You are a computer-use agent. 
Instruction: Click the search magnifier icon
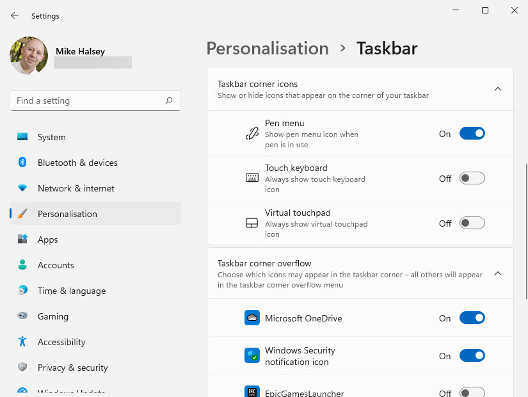[x=169, y=101]
